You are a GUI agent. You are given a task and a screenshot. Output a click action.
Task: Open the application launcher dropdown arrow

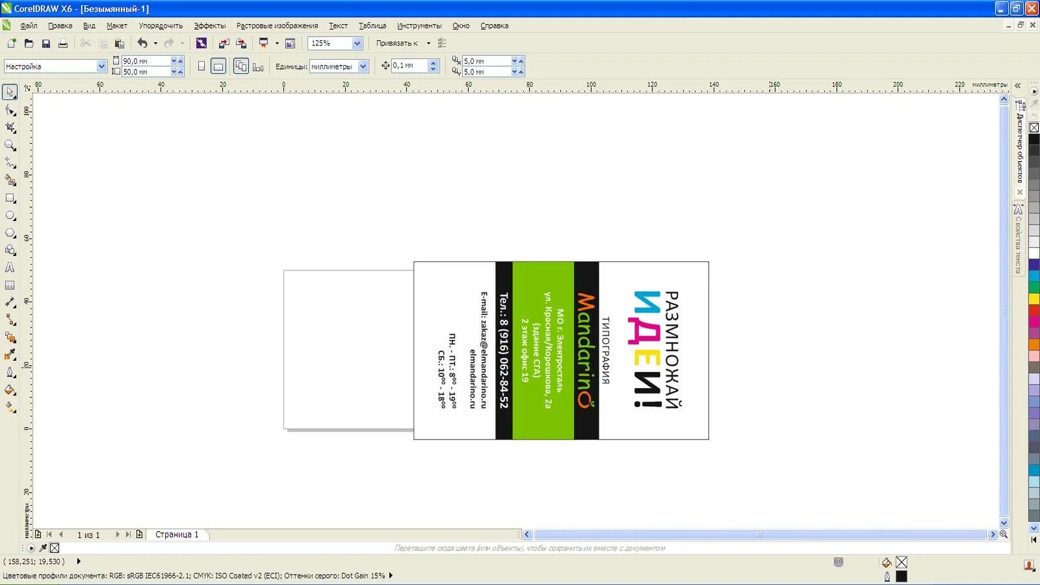coord(277,44)
